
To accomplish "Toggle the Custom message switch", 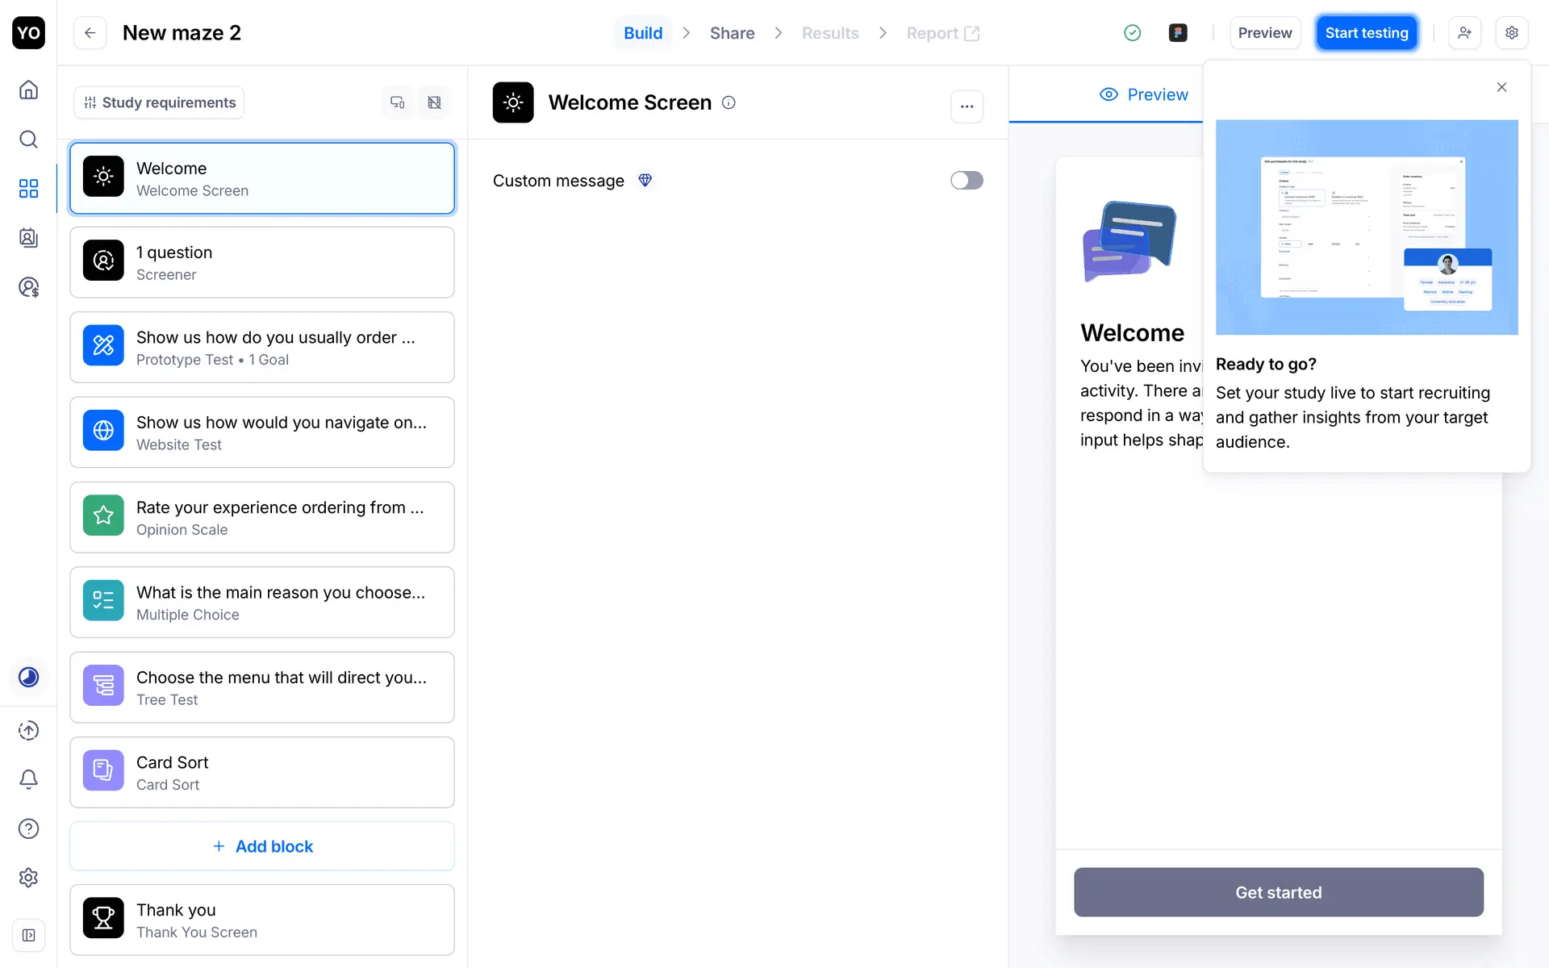I will tap(967, 181).
